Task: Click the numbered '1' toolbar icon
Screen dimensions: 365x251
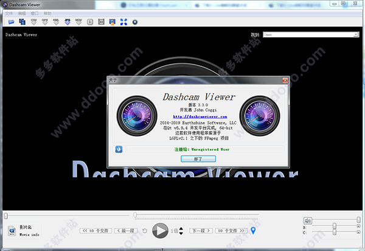Action: coord(90,22)
